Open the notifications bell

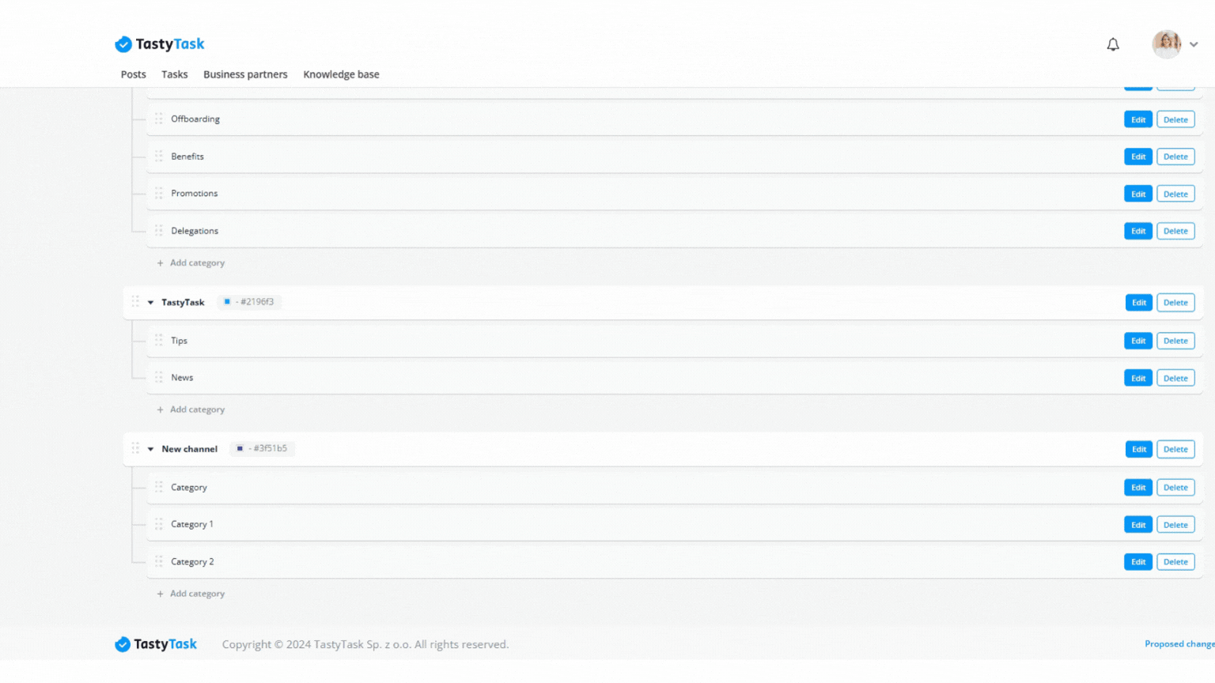pyautogui.click(x=1113, y=44)
